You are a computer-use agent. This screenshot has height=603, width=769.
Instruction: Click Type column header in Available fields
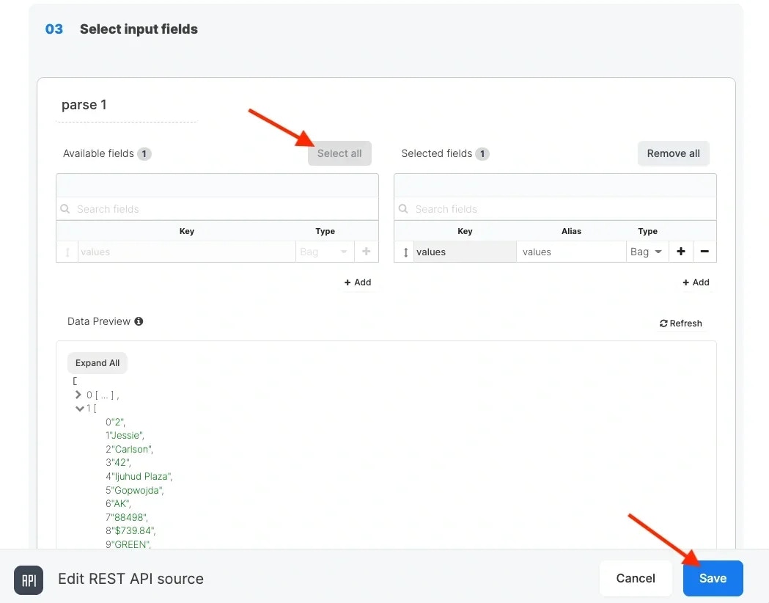pyautogui.click(x=325, y=231)
